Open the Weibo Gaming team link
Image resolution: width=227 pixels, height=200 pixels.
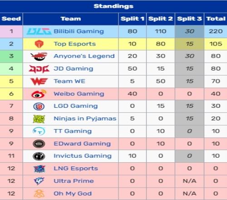tap(79, 94)
